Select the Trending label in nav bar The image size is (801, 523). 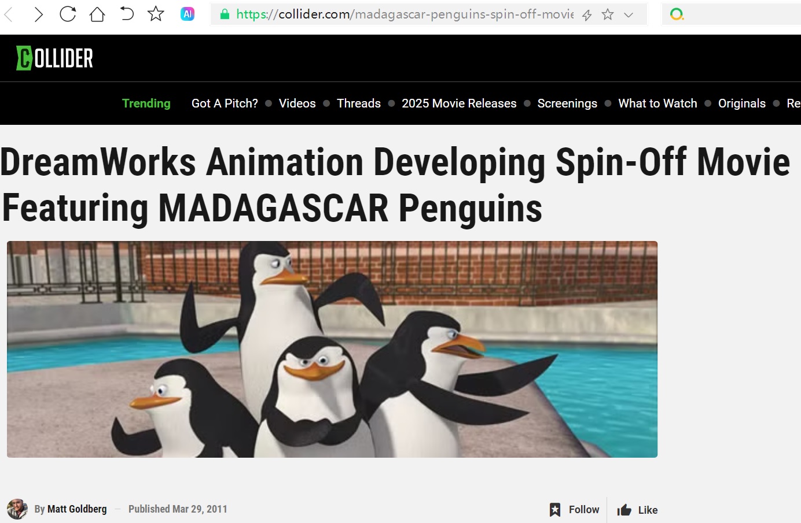click(146, 103)
